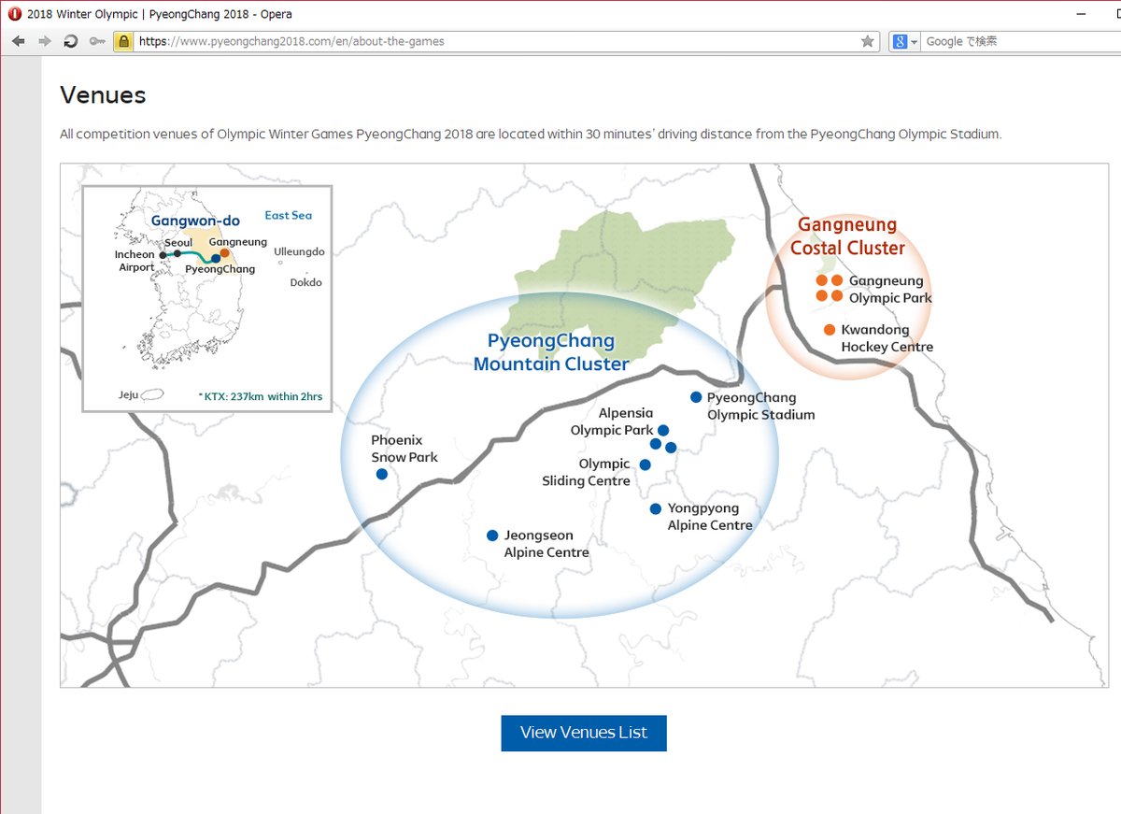Viewport: 1121px width, 814px height.
Task: Click the browser forward arrow
Action: click(x=44, y=41)
